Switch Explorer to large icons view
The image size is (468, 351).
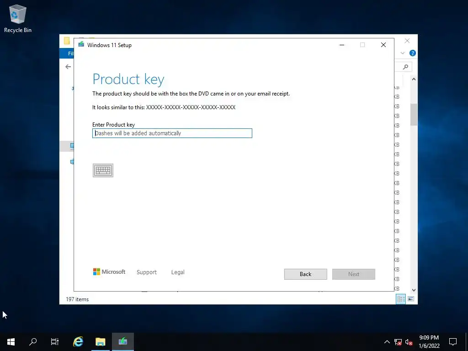pos(411,299)
